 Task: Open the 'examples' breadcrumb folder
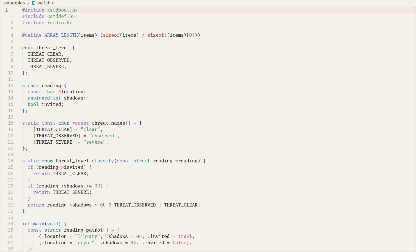coord(14,3)
